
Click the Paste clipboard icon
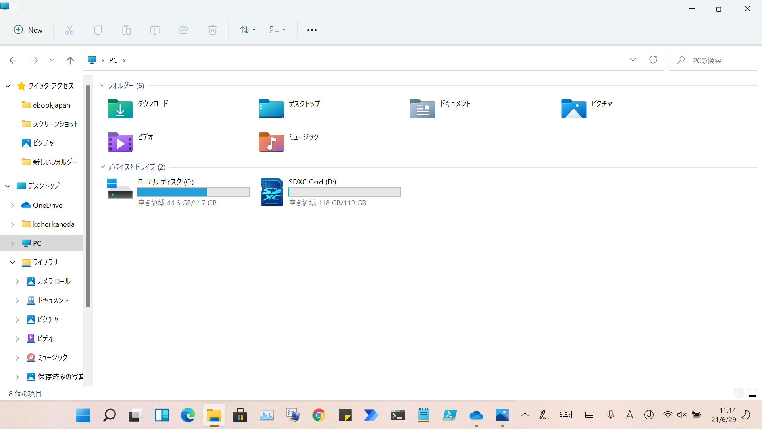pos(127,30)
